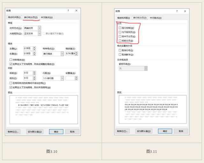Enable the 段中不分页(K) checkbox
The width and height of the screenshot is (204, 163).
click(x=120, y=36)
